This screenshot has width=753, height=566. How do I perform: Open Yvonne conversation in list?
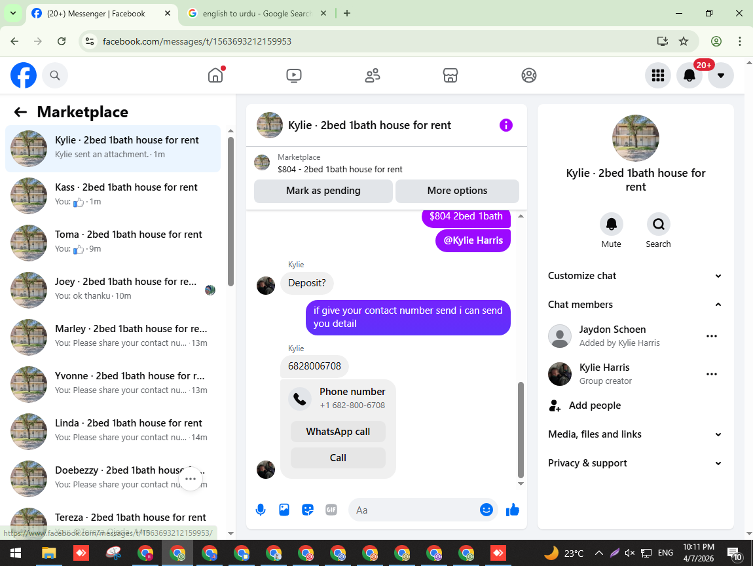click(x=113, y=384)
